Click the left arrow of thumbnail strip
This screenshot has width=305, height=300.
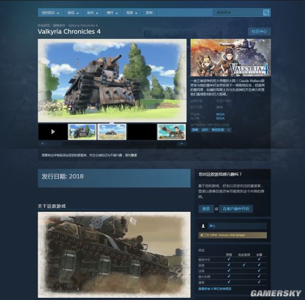click(x=42, y=144)
